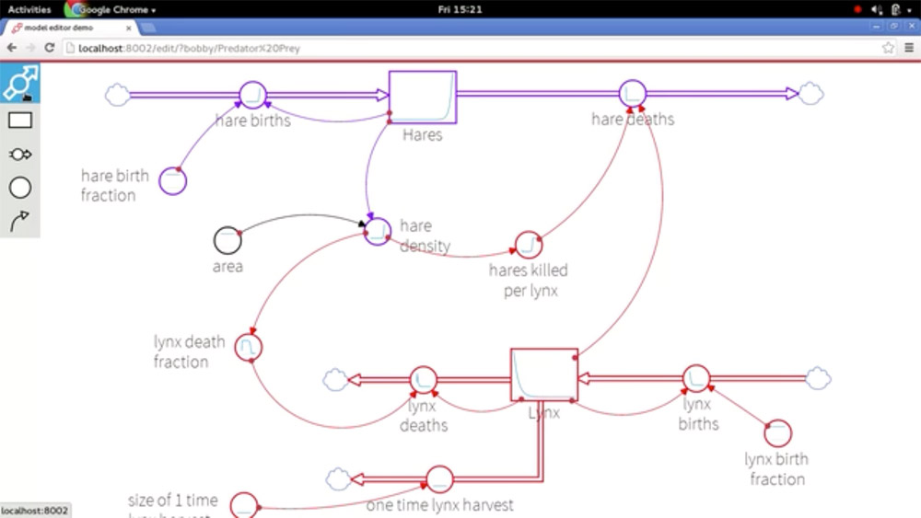
Task: Click the Hares label
Action: tap(423, 135)
